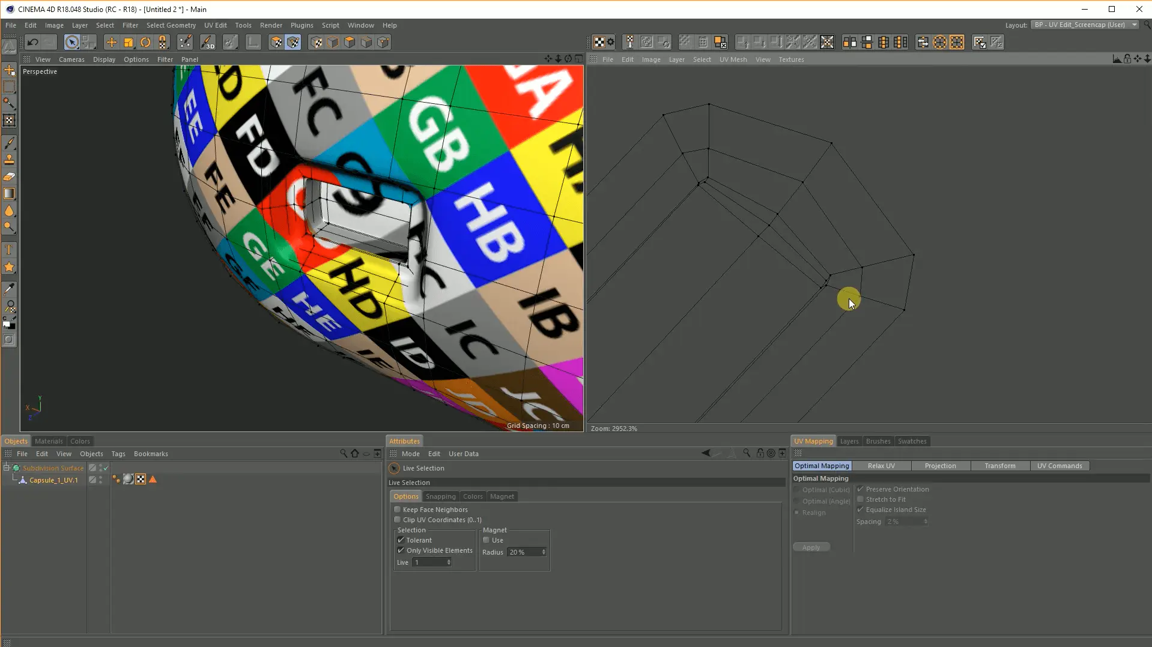Screen dimensions: 1152x647
Task: Click the material sphere tag on Capsule_1_UV.1
Action: 129,480
